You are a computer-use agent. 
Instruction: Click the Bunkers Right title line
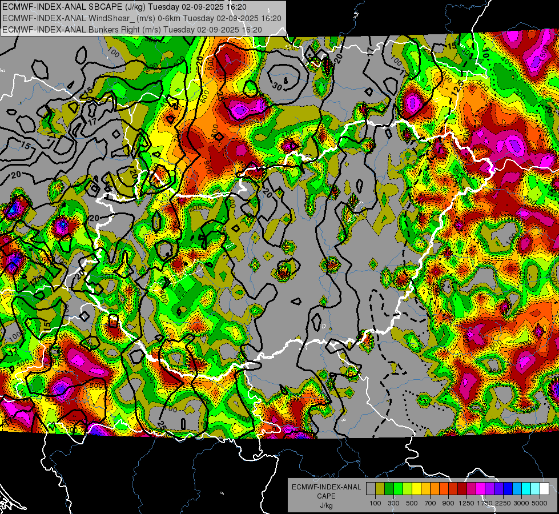pos(132,30)
